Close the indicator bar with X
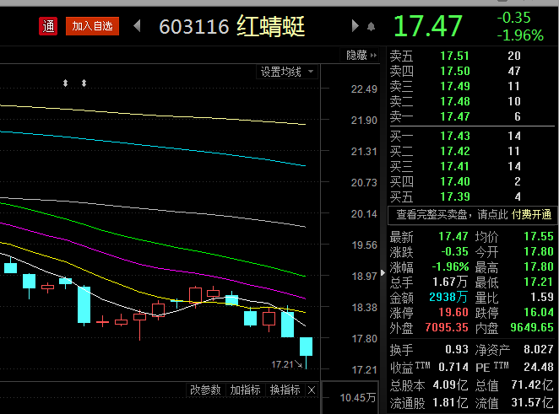 [312, 390]
